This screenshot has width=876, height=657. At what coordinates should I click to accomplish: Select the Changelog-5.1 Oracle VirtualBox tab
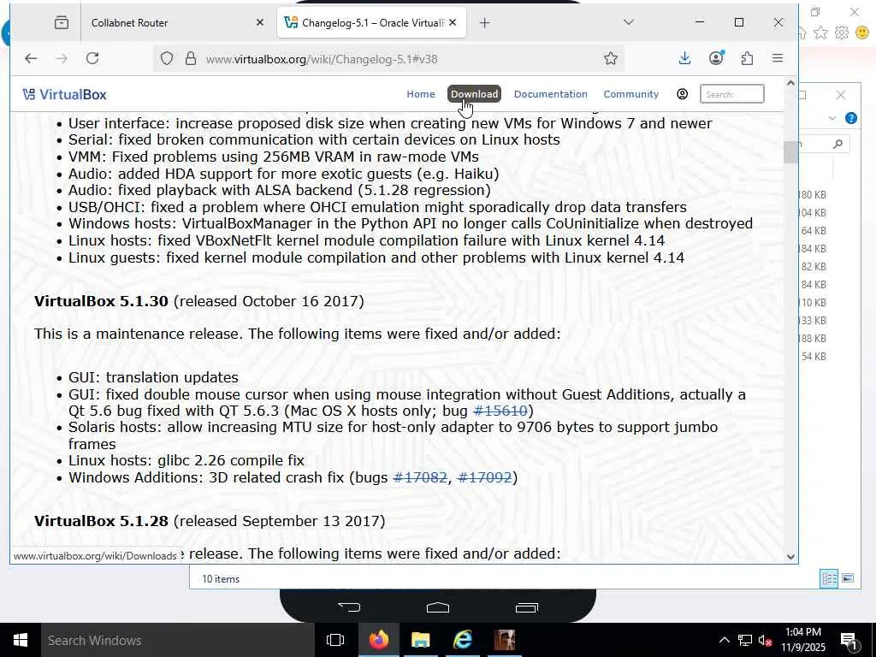tap(371, 23)
